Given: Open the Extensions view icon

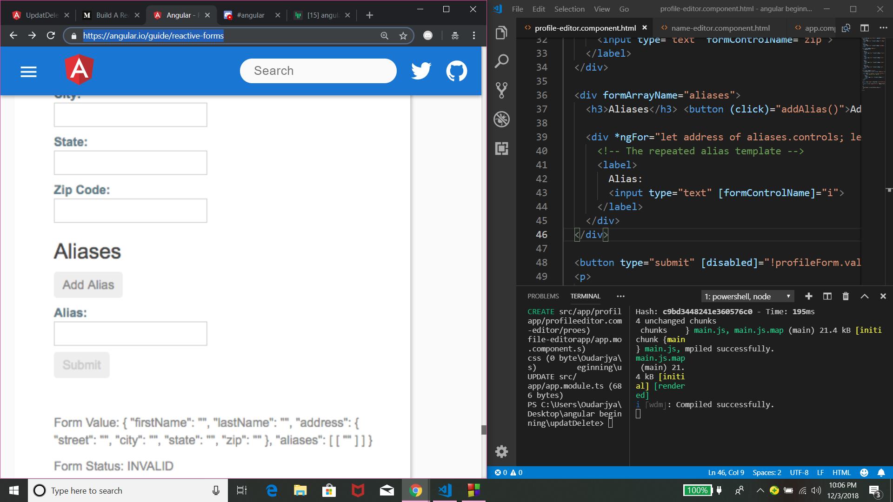Looking at the screenshot, I should (501, 148).
